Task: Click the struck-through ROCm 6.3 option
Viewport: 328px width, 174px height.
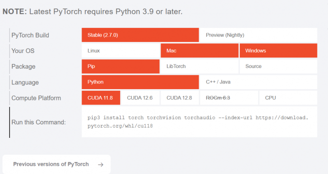Action: (x=229, y=98)
